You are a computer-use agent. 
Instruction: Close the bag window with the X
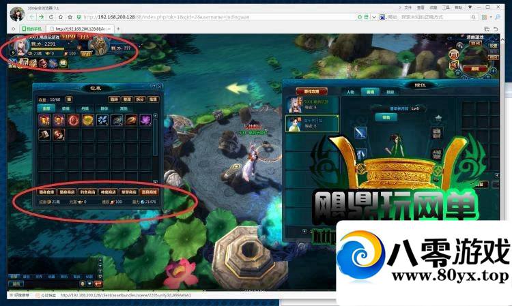point(160,87)
